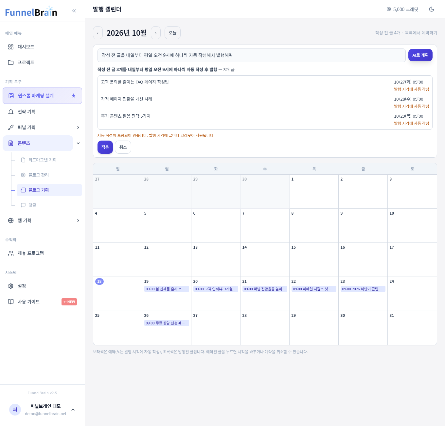Click the 웹 기획 globe icon
The width and height of the screenshot is (445, 426).
coord(11,221)
